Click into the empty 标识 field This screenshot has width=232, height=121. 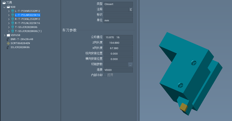(118, 15)
